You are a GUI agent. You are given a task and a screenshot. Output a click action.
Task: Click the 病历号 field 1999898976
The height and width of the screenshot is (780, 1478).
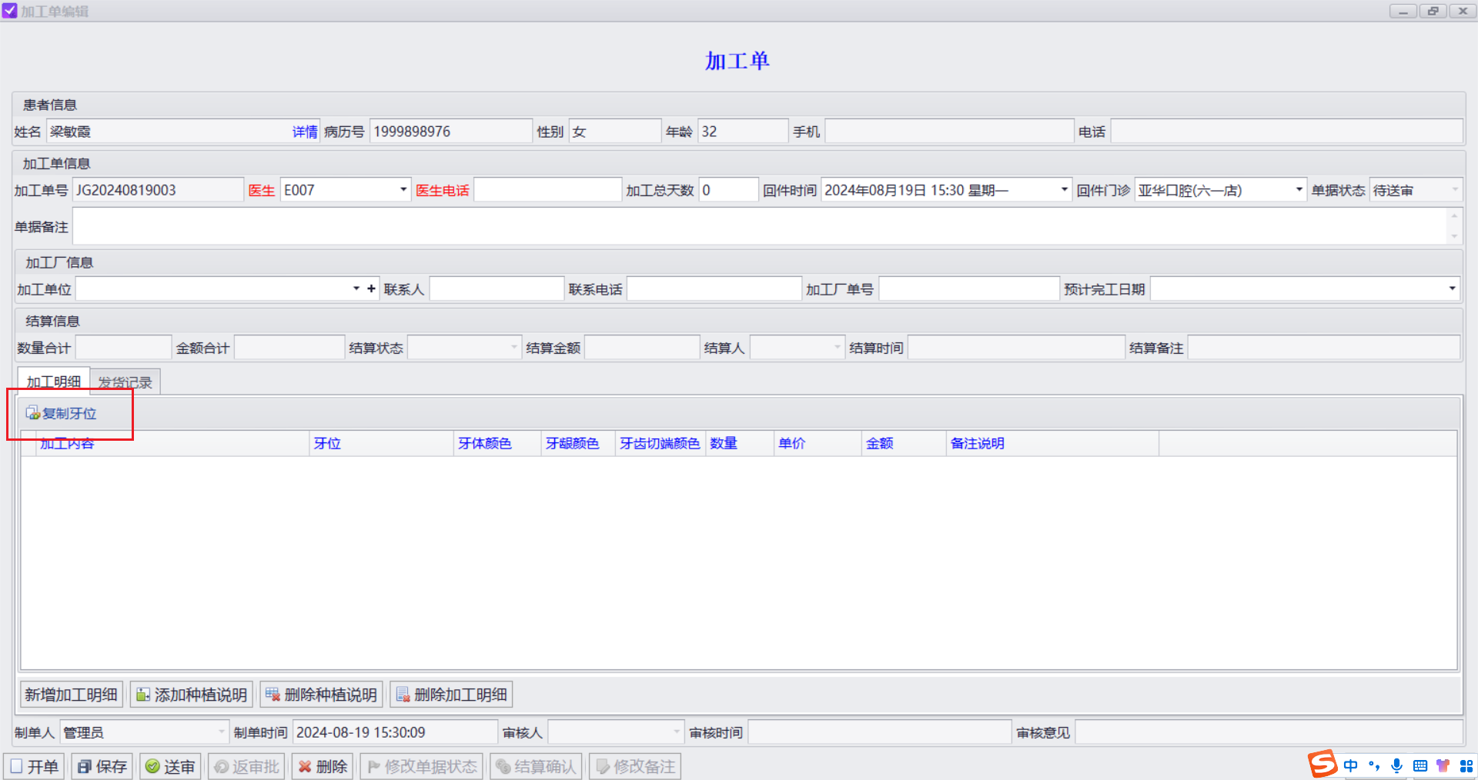tap(450, 132)
